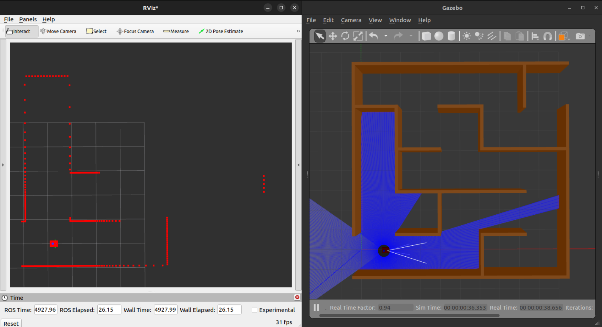Open the undo history dropdown arrow
The height and width of the screenshot is (327, 602).
click(386, 36)
